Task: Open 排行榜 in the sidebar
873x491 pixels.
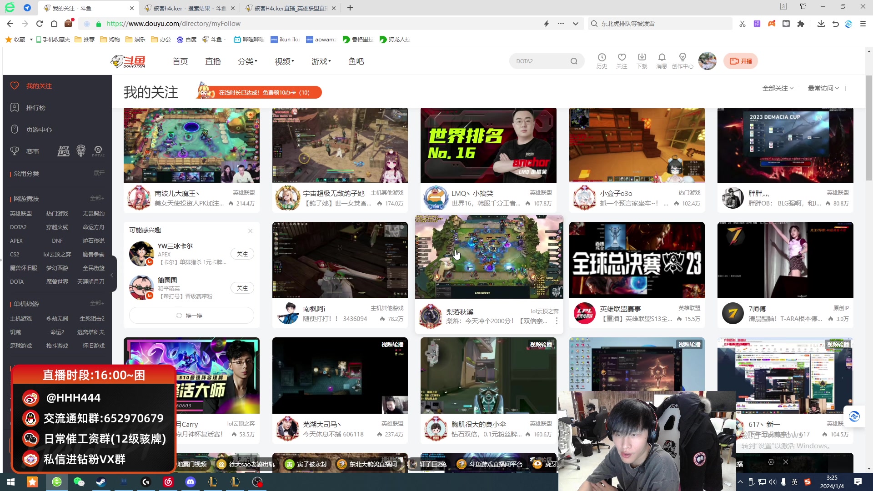Action: pyautogui.click(x=35, y=108)
